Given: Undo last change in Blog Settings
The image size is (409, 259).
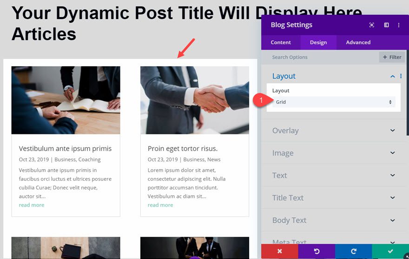Looking at the screenshot, I should [x=317, y=251].
